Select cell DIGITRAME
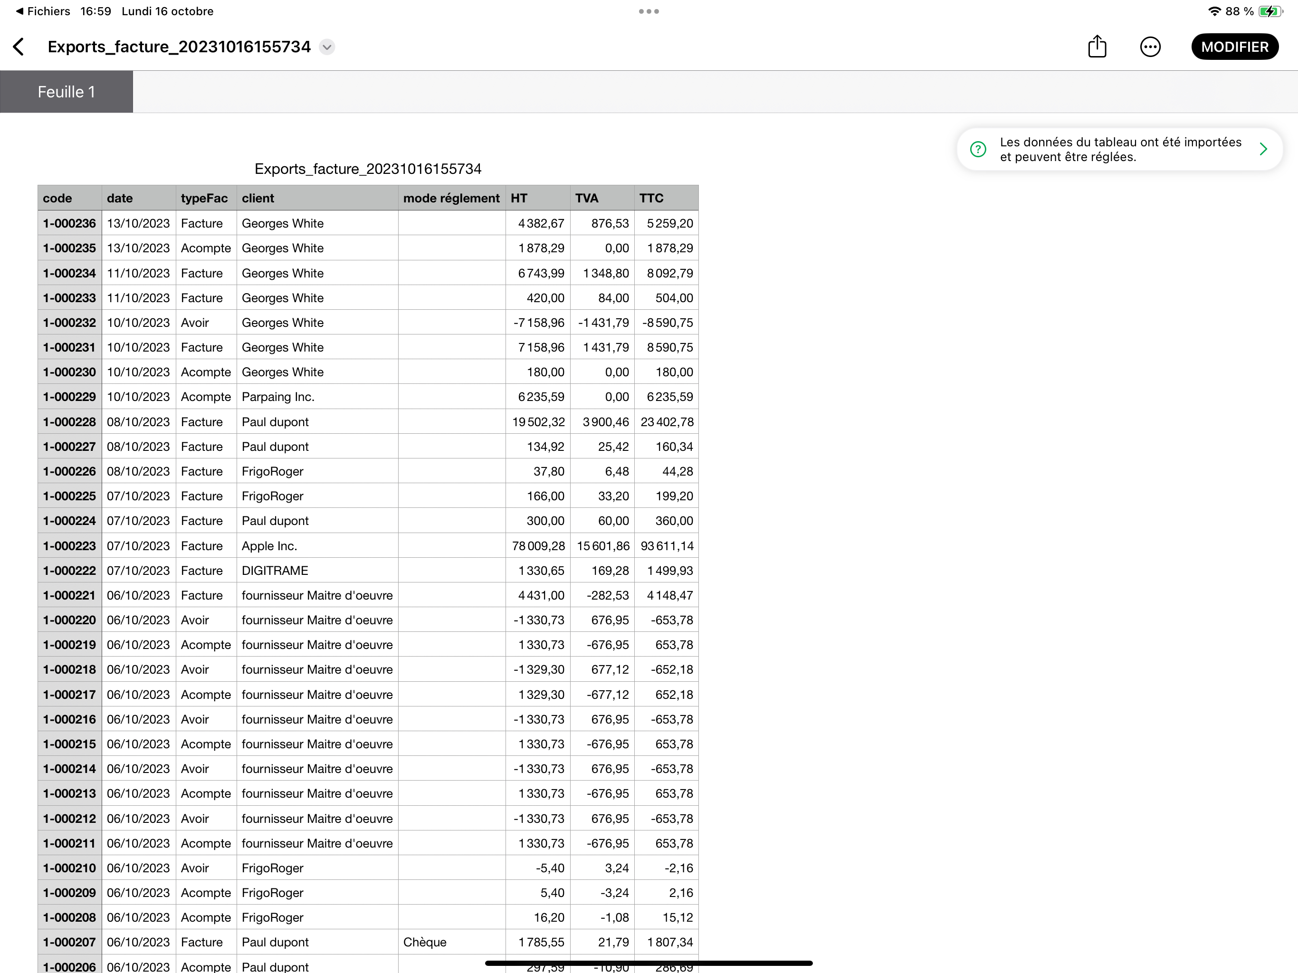Image resolution: width=1298 pixels, height=973 pixels. click(x=317, y=571)
